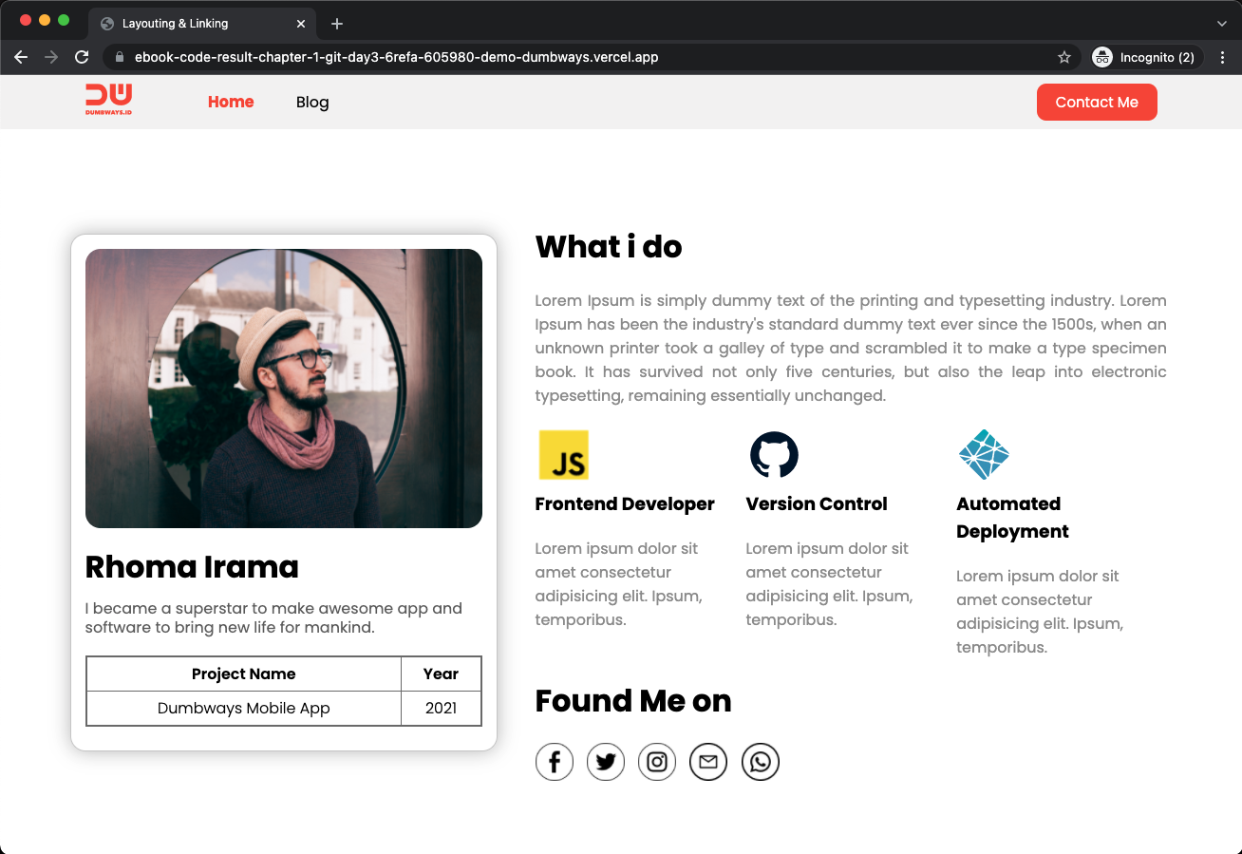Click the profile photo of Rhoma Irama
This screenshot has width=1242, height=854.
[x=284, y=389]
